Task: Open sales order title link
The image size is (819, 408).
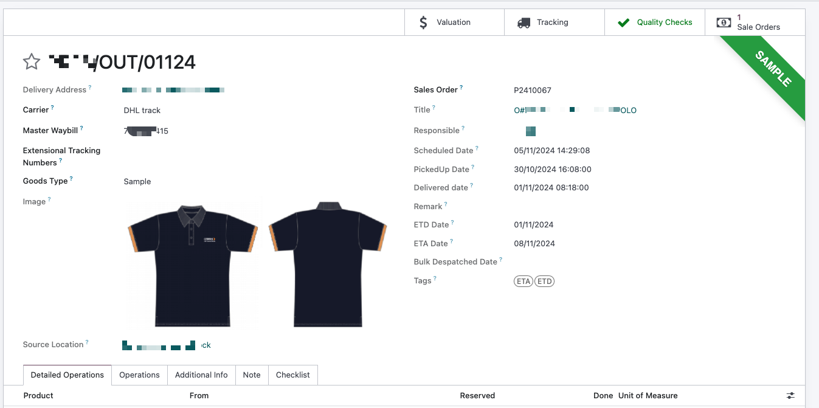Action: 575,110
